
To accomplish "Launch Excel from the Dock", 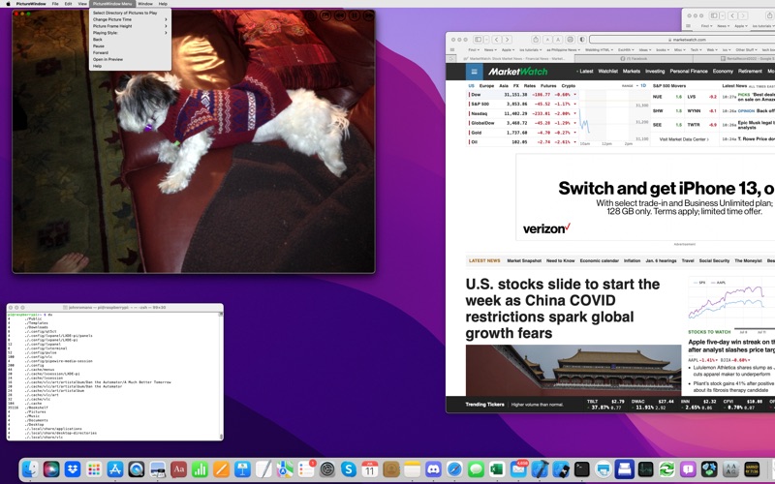I will [x=497, y=469].
